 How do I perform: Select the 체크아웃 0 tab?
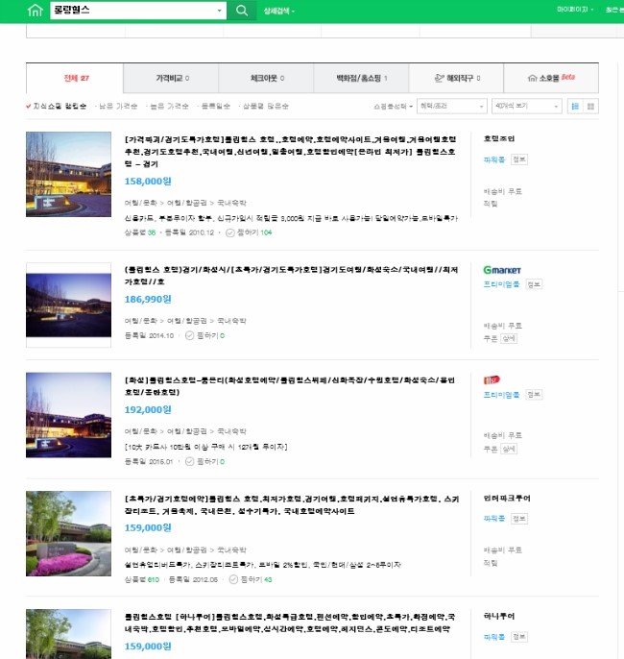[266, 78]
